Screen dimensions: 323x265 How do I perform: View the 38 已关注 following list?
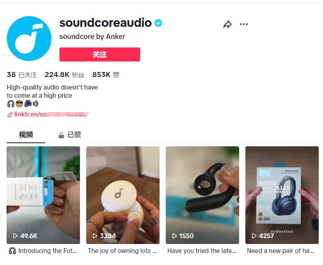pos(22,75)
